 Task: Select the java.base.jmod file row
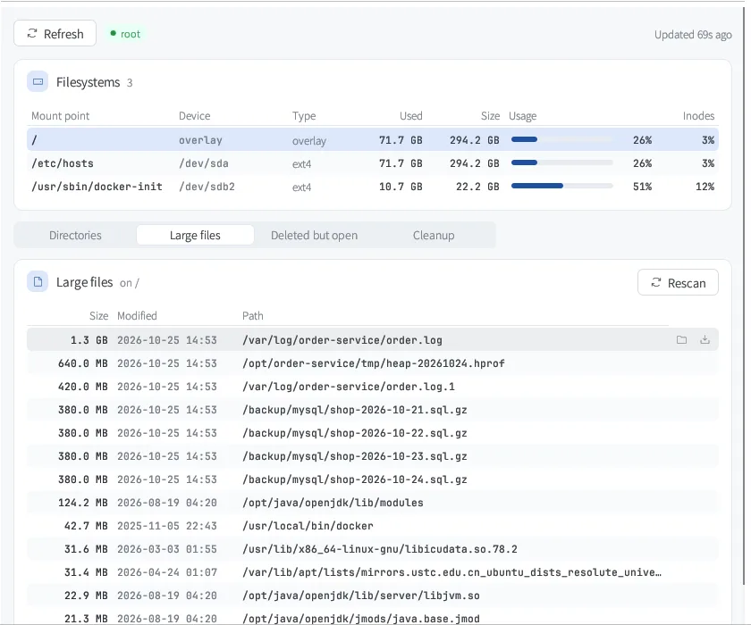pos(373,616)
